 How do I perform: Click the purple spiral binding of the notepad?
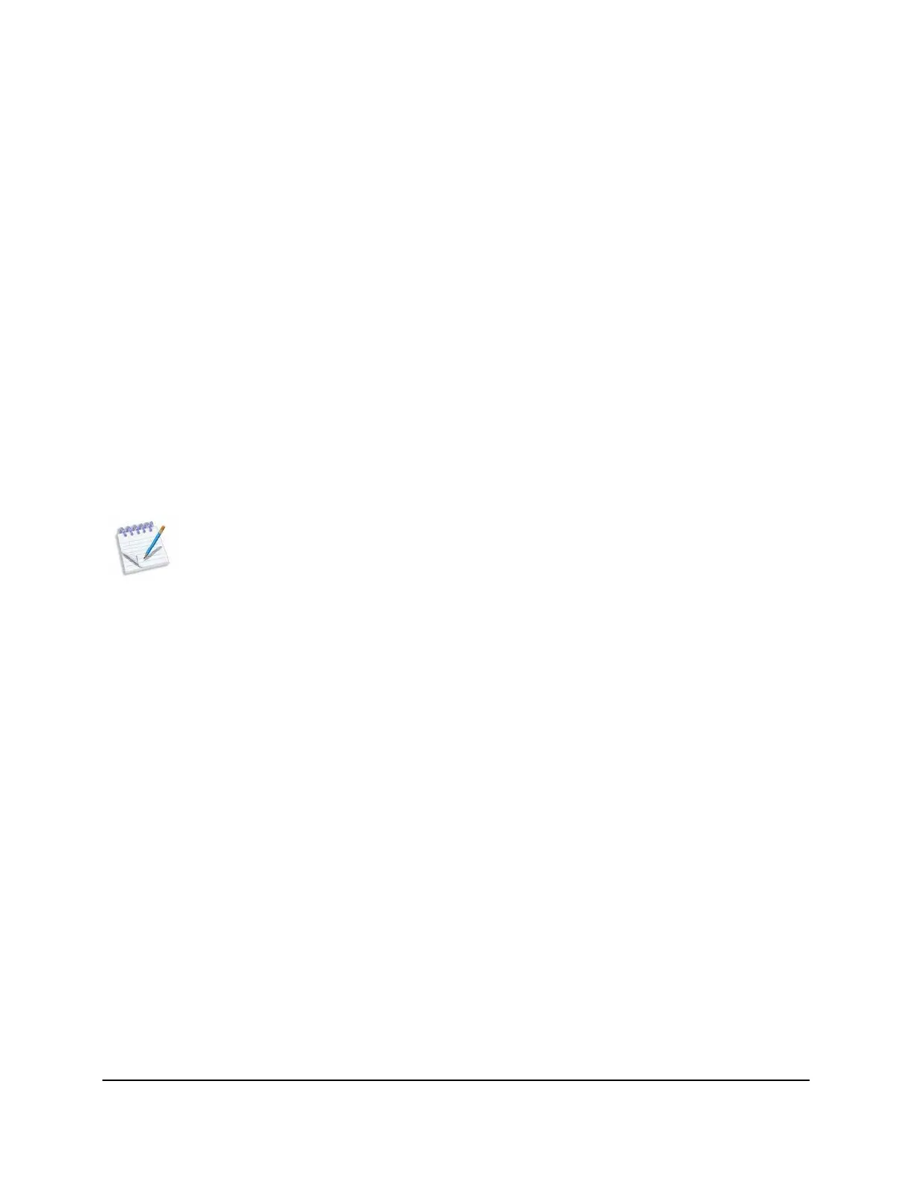[135, 530]
